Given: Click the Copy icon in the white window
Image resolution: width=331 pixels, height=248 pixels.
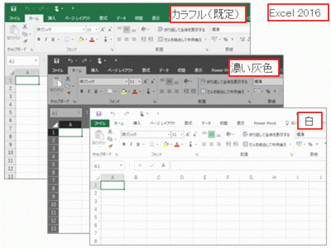Looking at the screenshot, I should [110, 139].
